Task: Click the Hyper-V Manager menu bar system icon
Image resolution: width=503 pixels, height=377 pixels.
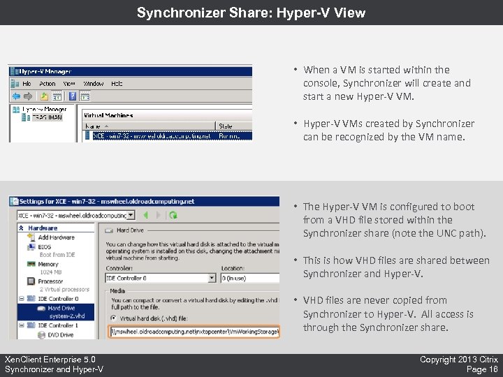Action: pos(15,84)
